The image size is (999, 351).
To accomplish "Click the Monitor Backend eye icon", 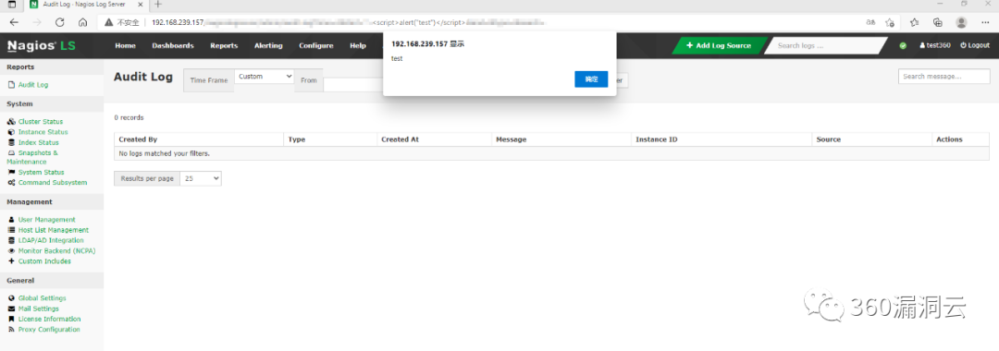I will 11,251.
